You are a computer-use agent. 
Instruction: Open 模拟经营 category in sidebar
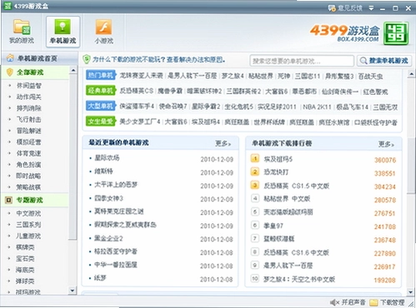28,142
